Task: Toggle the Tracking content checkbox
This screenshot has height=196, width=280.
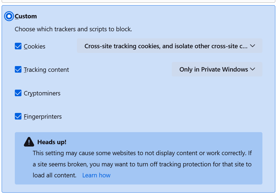Action: coord(18,70)
